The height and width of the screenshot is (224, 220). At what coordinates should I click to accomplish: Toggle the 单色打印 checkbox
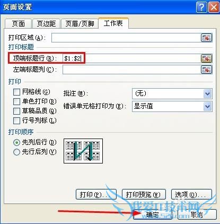pos(16,101)
